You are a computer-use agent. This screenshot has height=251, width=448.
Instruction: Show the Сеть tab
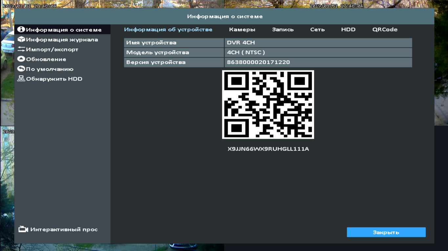(x=317, y=29)
